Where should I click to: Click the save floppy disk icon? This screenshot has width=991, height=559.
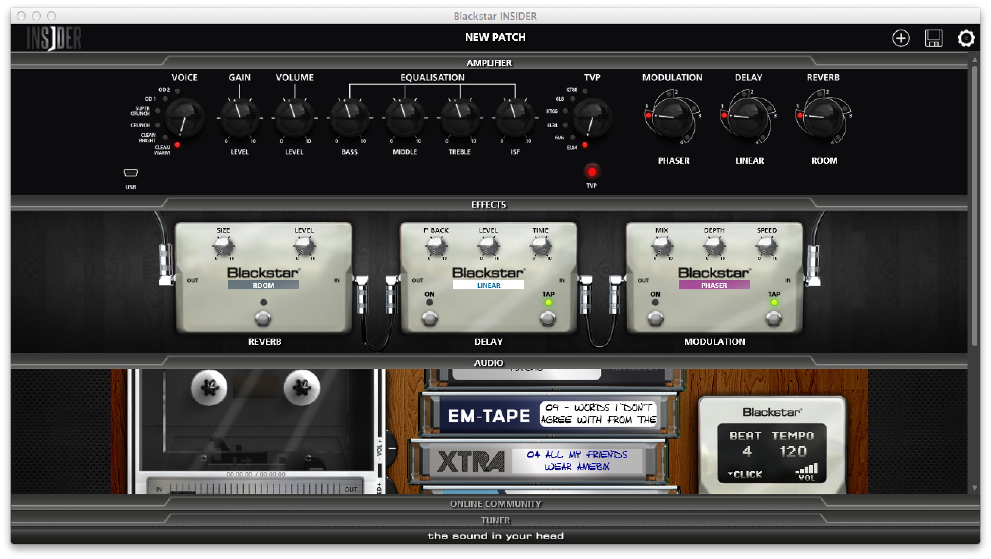pyautogui.click(x=933, y=39)
